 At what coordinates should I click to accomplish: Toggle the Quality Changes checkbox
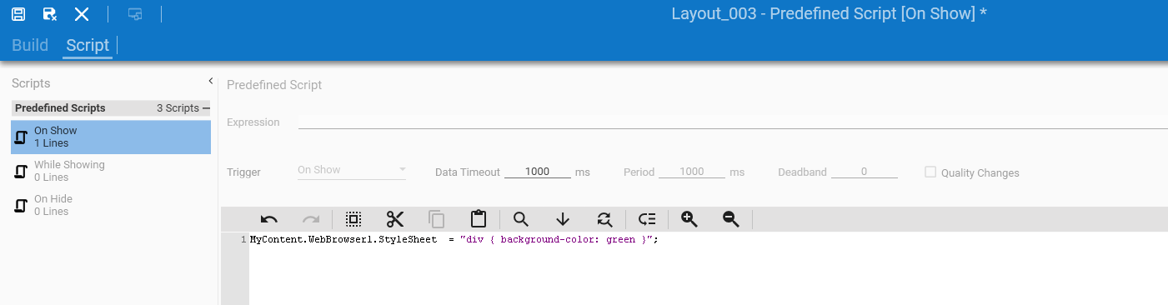tap(930, 172)
